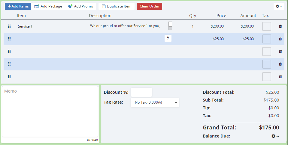Click the Service 1 description scrollbar

click(x=170, y=26)
